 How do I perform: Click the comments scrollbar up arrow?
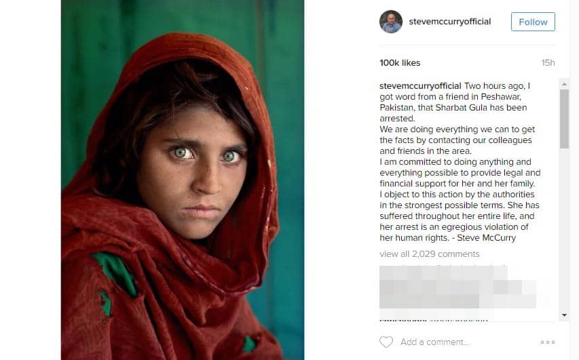click(x=564, y=83)
